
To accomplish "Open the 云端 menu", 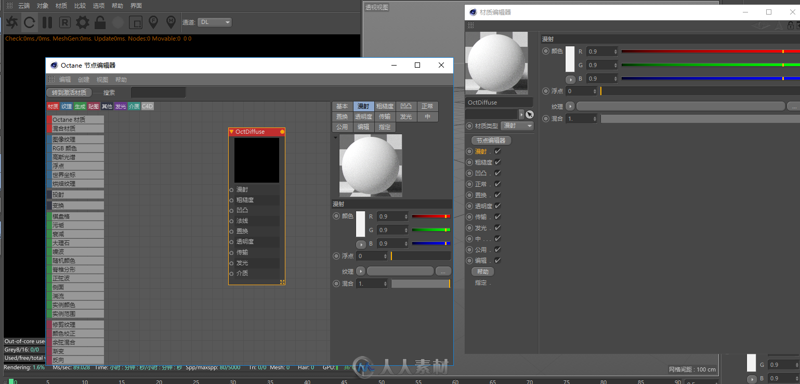I will (24, 6).
